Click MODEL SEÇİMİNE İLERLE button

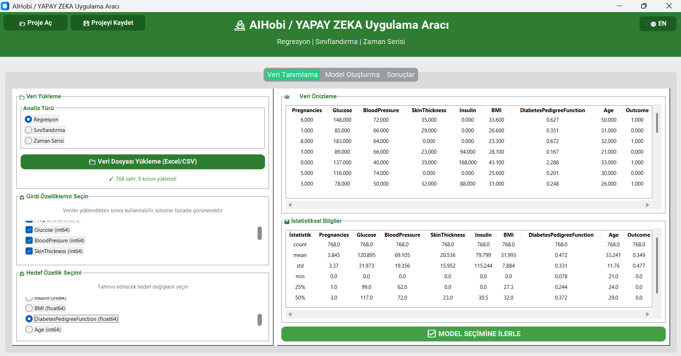pos(474,334)
